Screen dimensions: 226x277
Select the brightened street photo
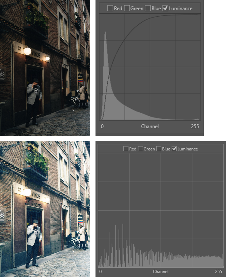point(45,209)
